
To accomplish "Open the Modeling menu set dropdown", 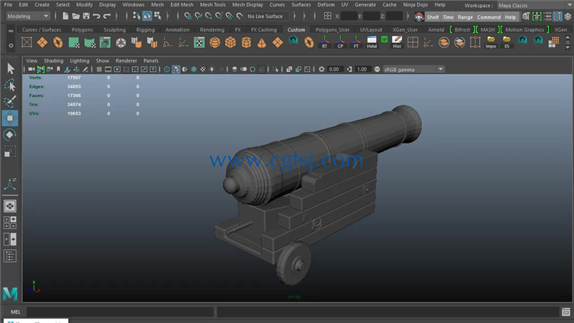I will click(x=28, y=16).
